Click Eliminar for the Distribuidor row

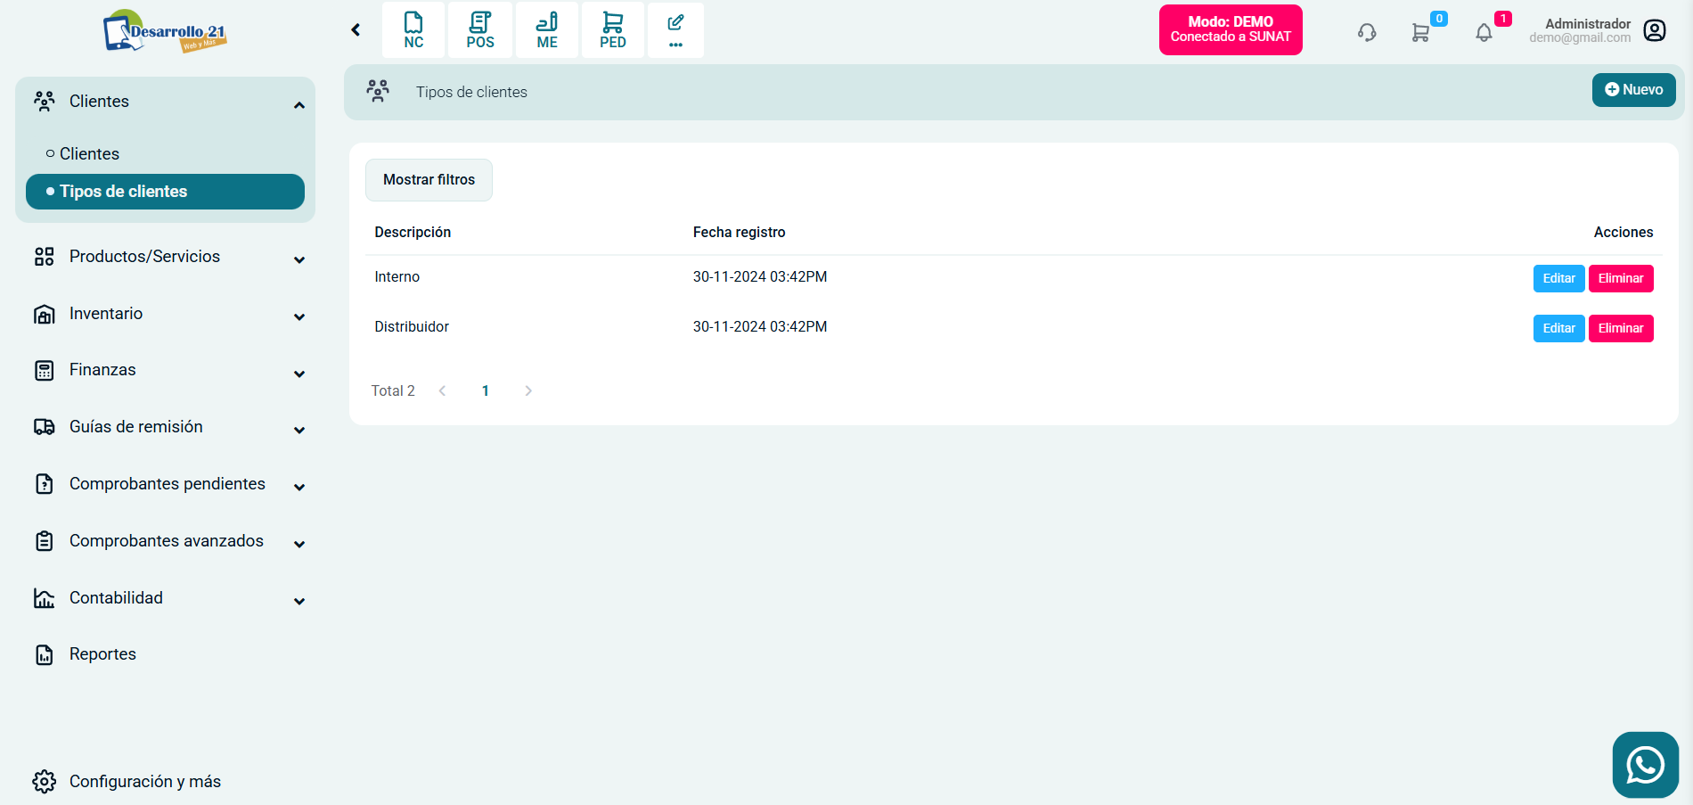pyautogui.click(x=1620, y=328)
